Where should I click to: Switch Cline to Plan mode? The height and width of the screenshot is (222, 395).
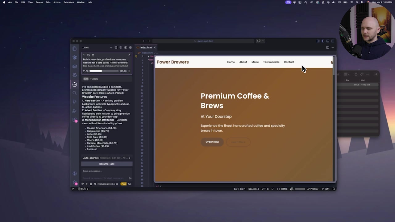tap(124, 184)
